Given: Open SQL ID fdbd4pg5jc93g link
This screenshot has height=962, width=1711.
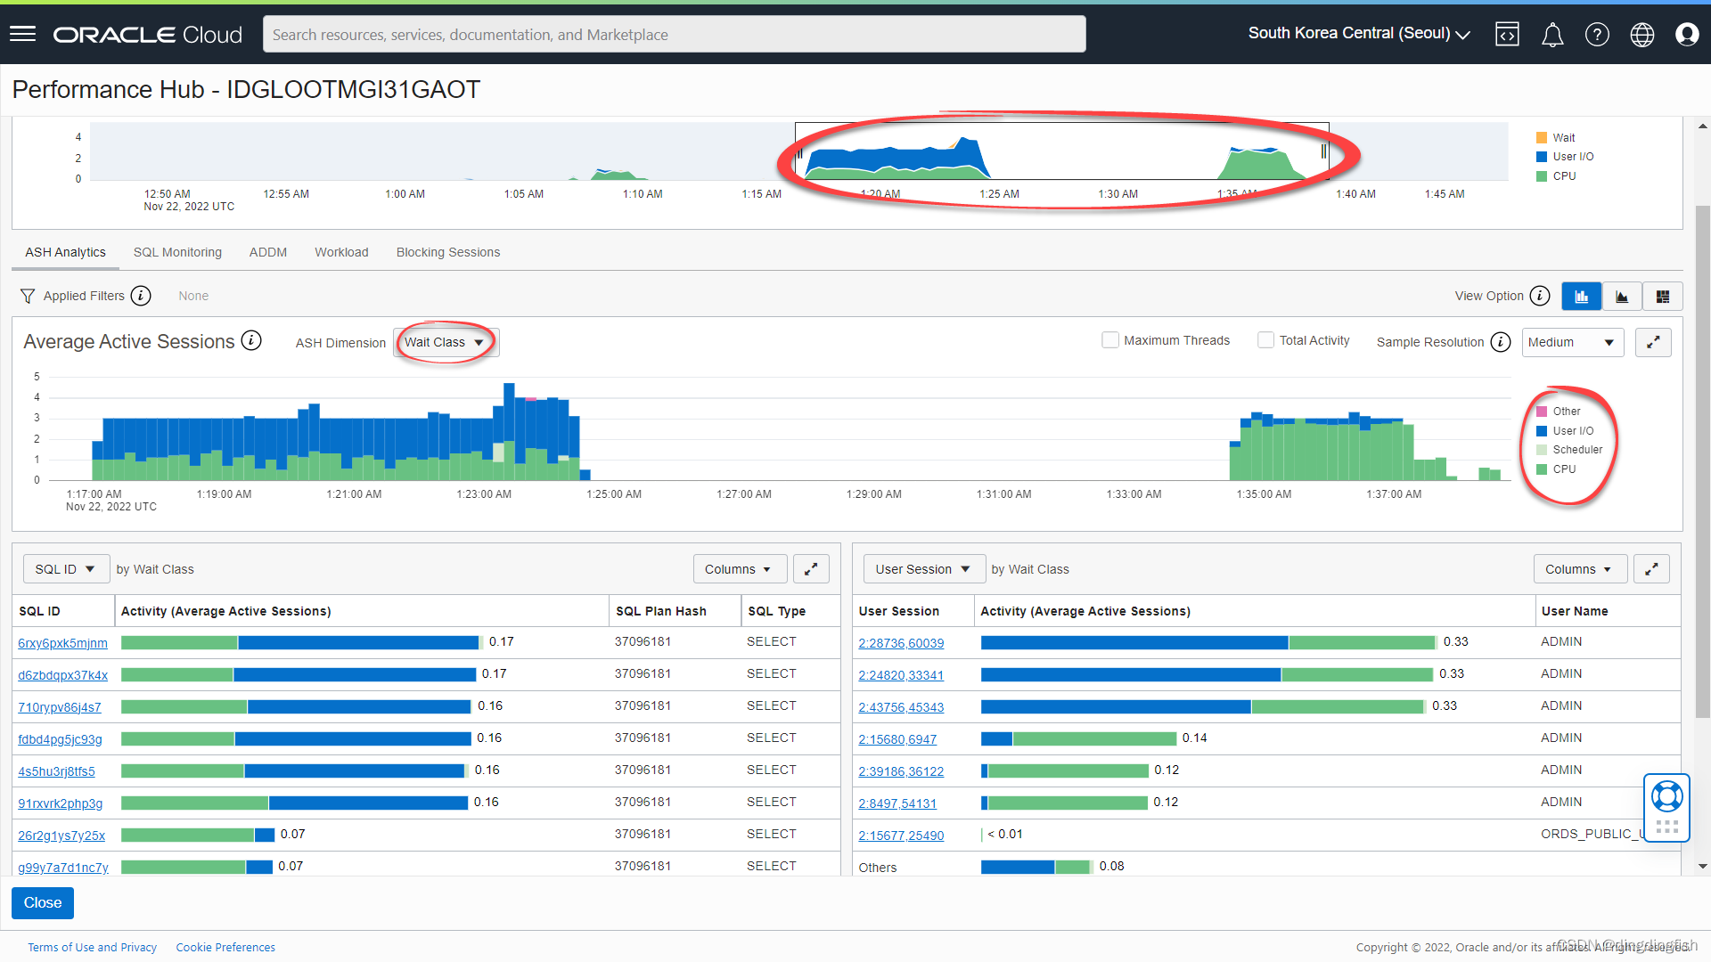Looking at the screenshot, I should pos(60,739).
